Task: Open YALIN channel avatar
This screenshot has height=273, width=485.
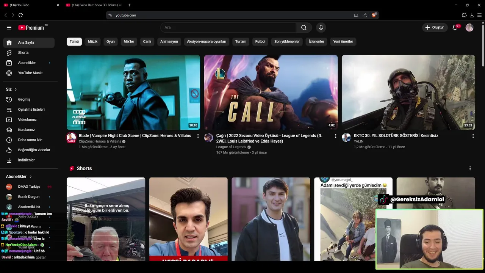Action: [346, 138]
